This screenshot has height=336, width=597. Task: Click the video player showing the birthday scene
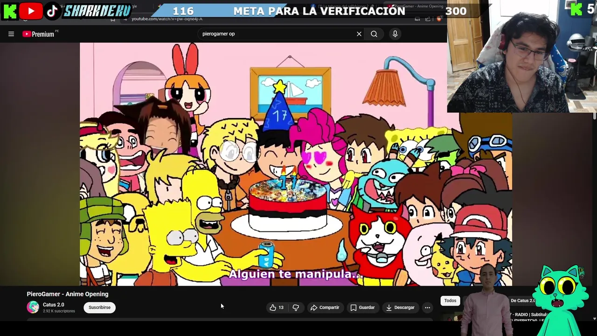click(x=296, y=164)
